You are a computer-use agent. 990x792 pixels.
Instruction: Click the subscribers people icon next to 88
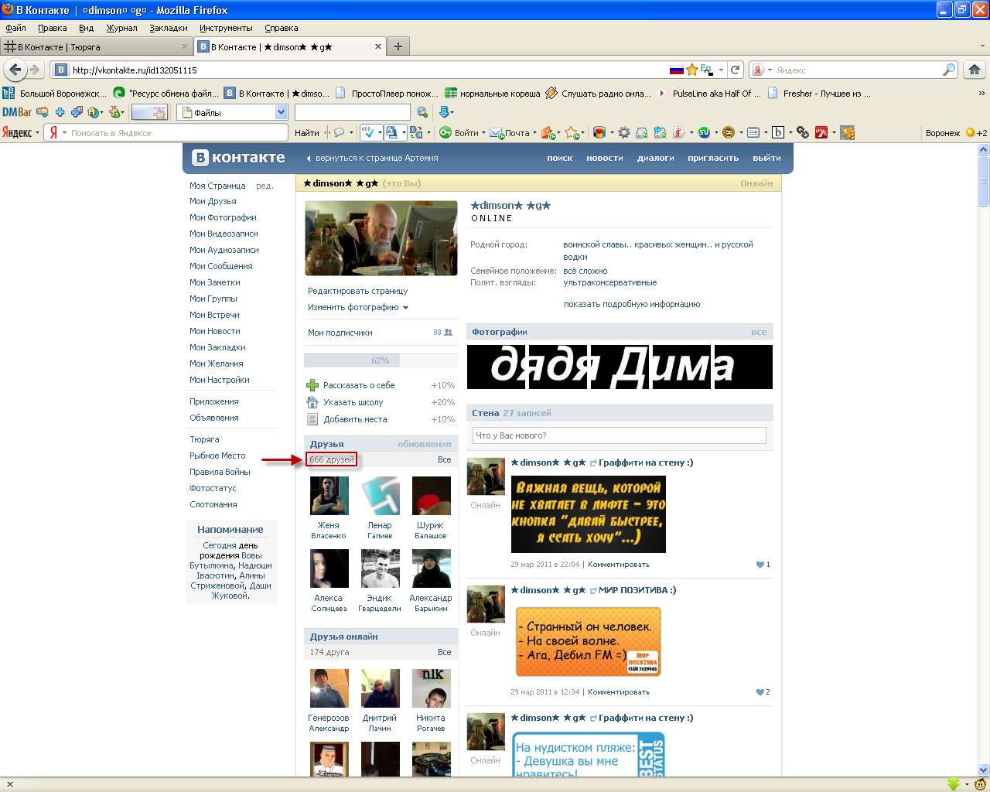(448, 333)
